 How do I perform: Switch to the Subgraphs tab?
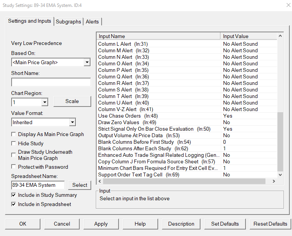click(68, 22)
